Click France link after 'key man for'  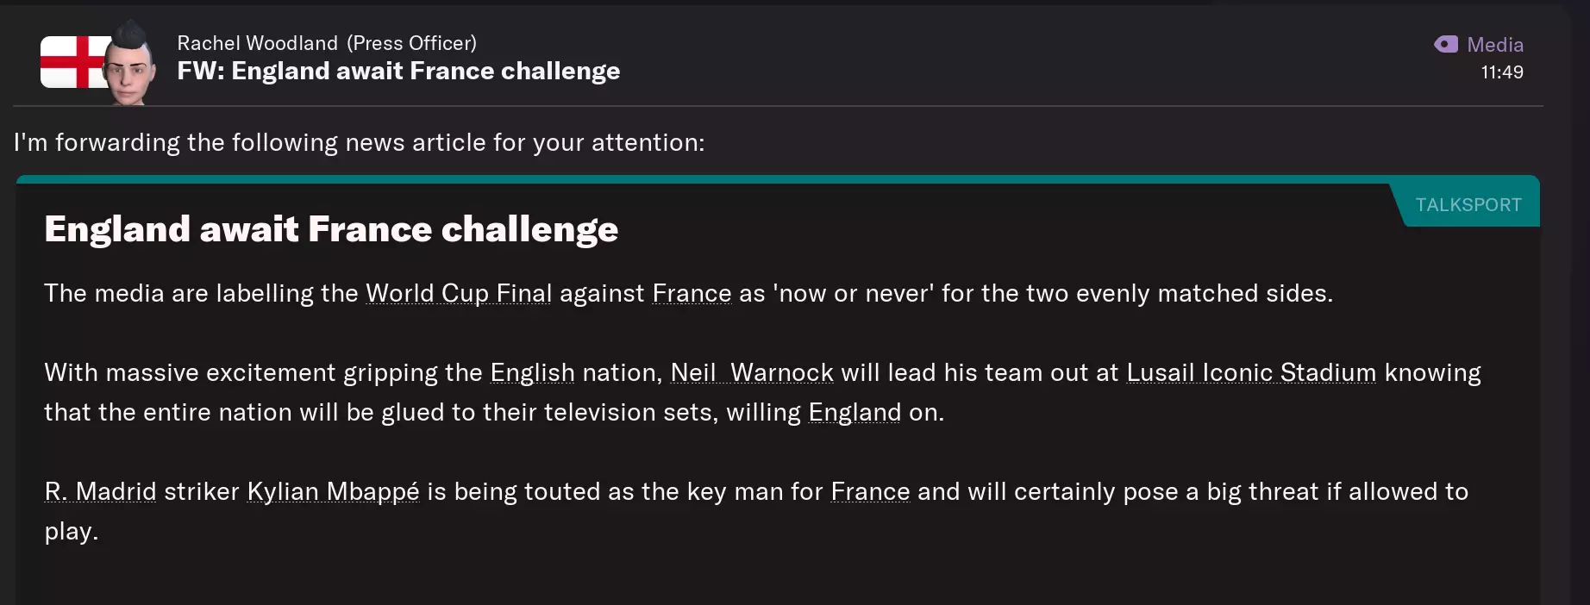870,492
